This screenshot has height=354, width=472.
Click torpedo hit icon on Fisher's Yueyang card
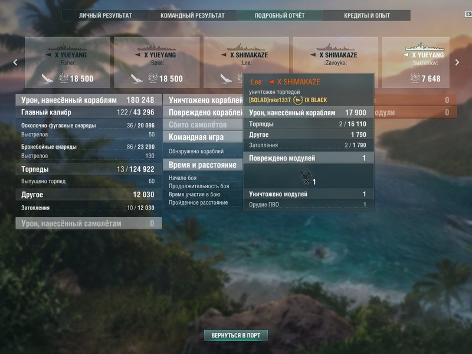point(47,78)
